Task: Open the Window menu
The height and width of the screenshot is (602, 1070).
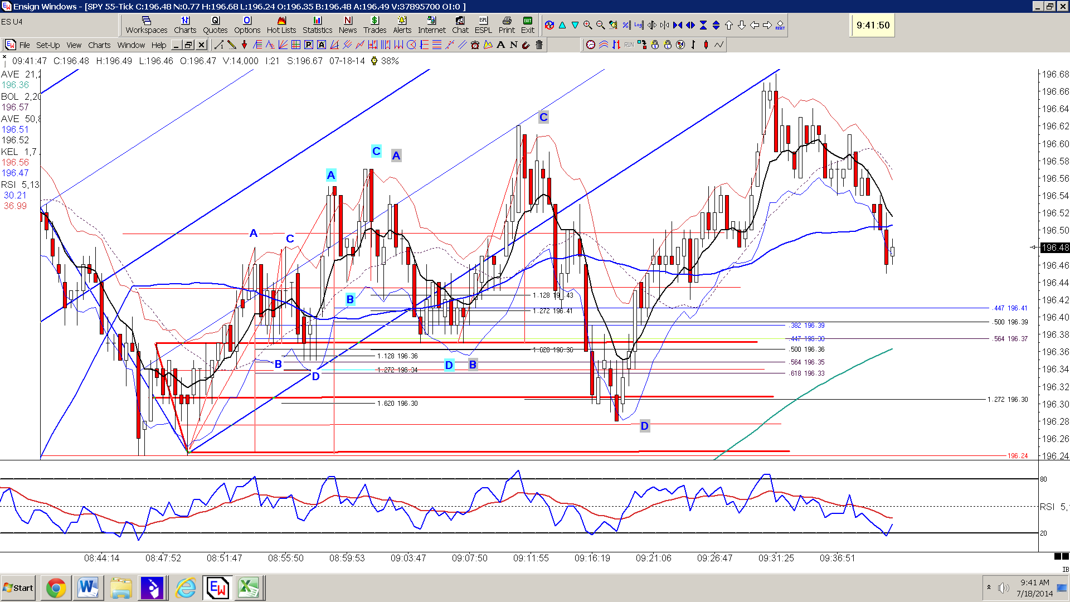Action: [x=131, y=45]
